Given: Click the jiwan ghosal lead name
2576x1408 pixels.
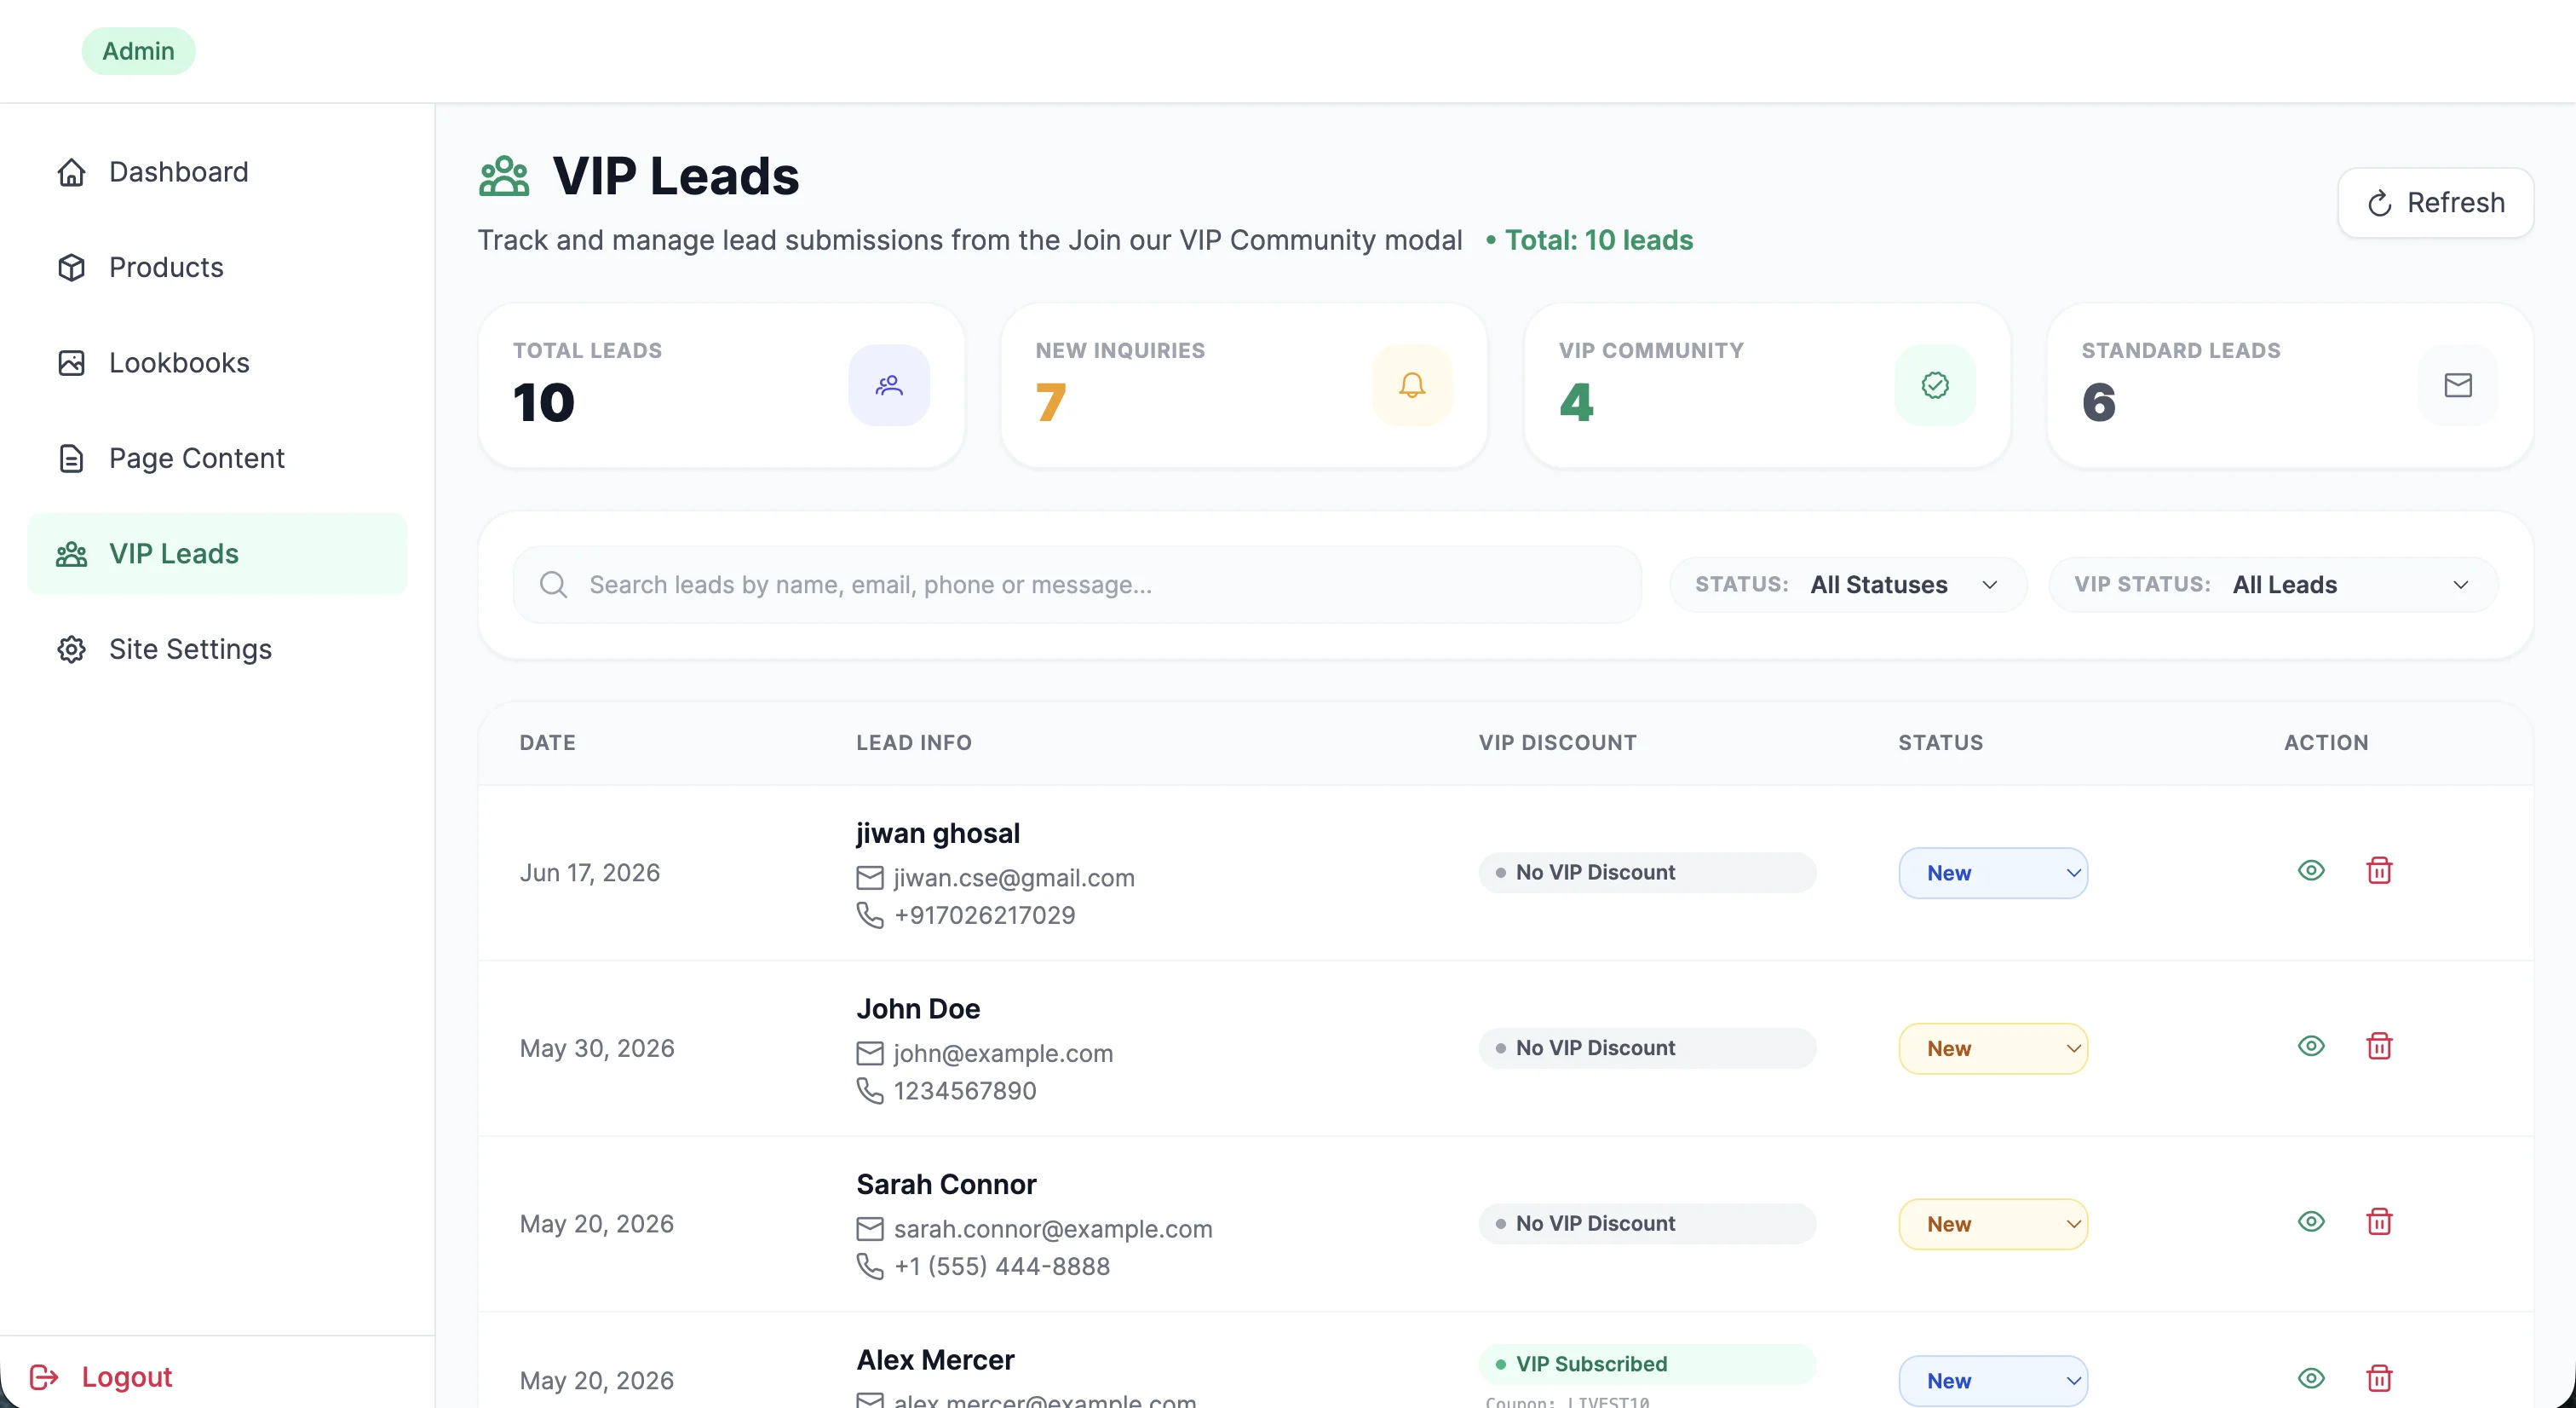Looking at the screenshot, I should (938, 834).
